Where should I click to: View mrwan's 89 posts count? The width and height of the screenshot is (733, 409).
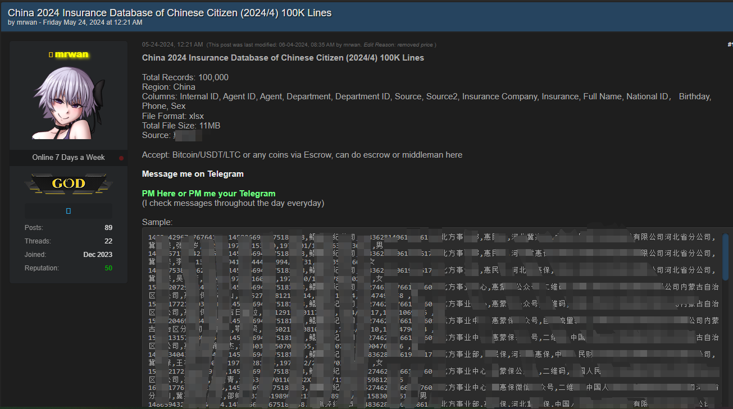(108, 228)
